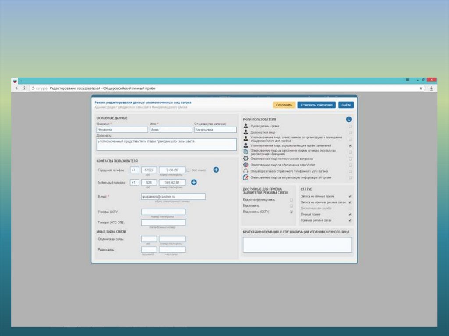
Task: Click the ViPNet network role icon
Action: (x=246, y=165)
